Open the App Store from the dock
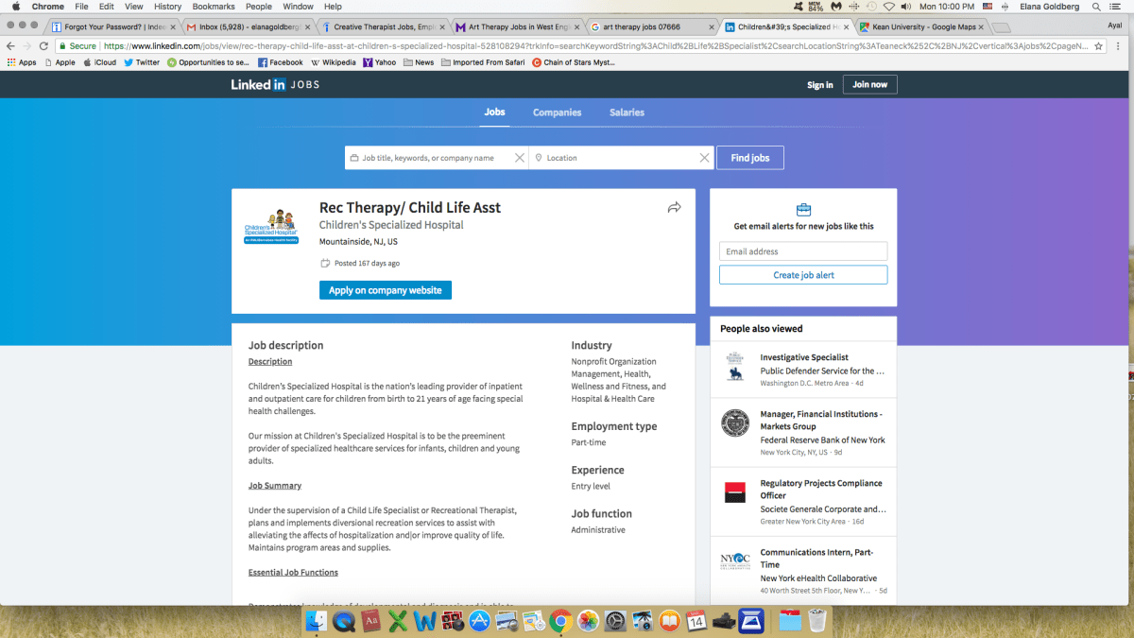The image size is (1134, 638). [x=479, y=621]
